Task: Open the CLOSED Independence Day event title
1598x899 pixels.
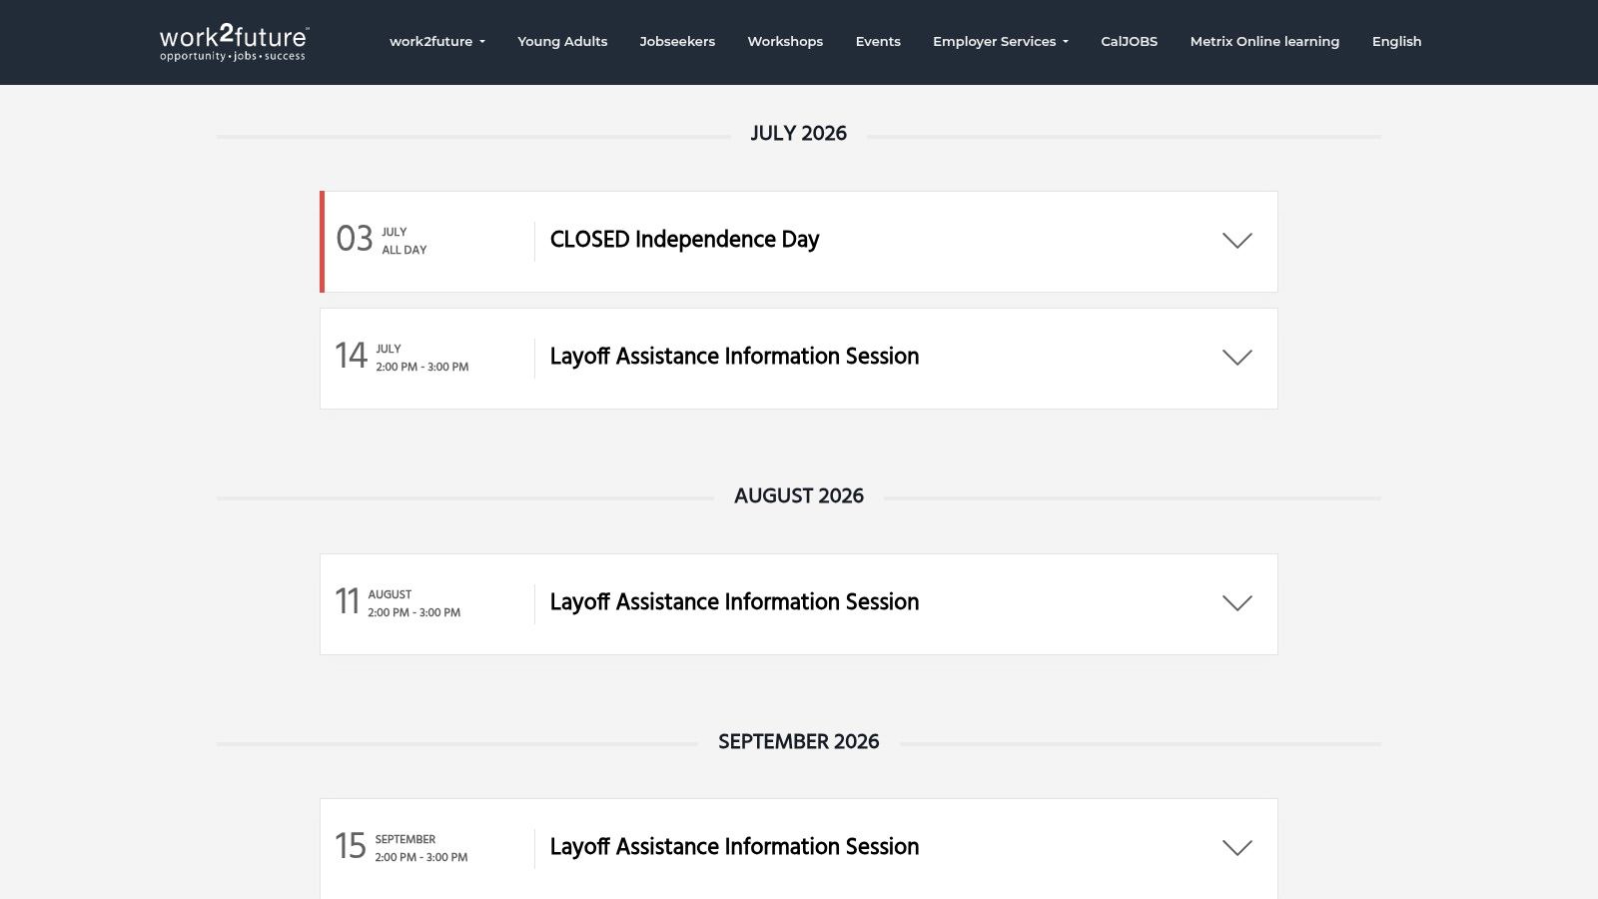Action: tap(684, 240)
